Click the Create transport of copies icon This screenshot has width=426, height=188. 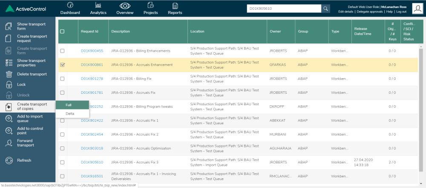(9, 107)
